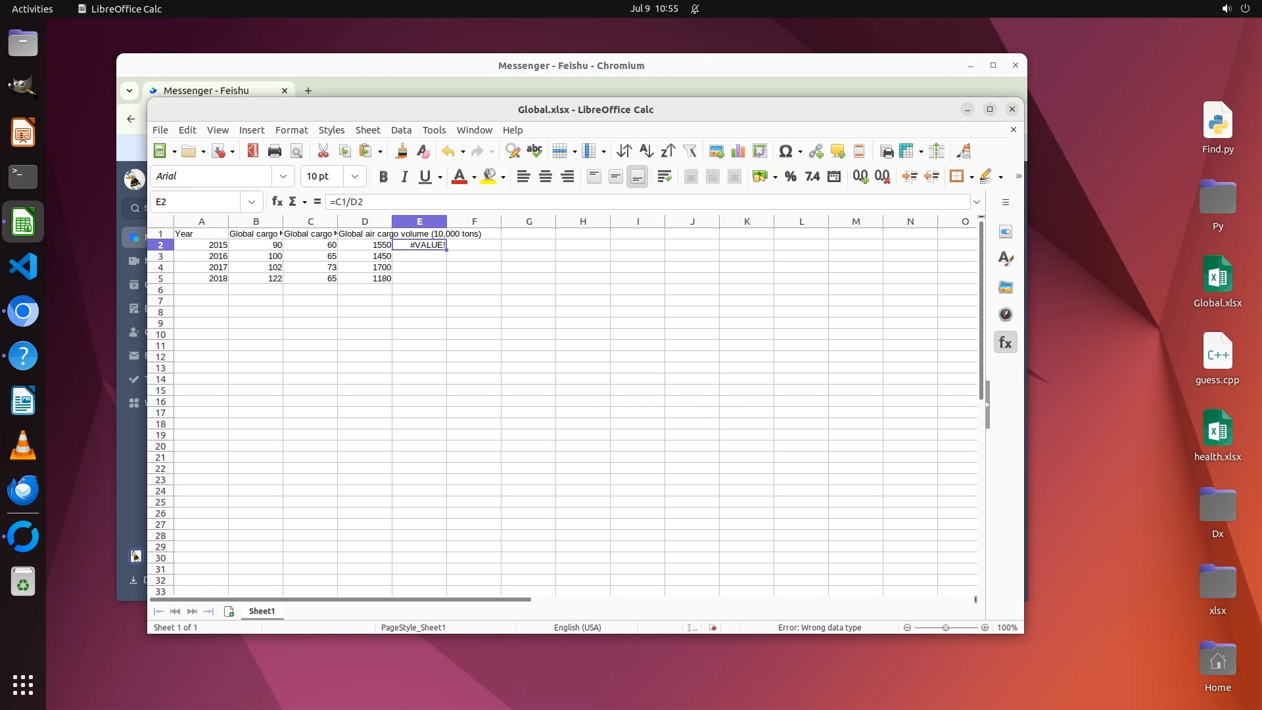Open the Function Wizard fx icon

pos(277,202)
